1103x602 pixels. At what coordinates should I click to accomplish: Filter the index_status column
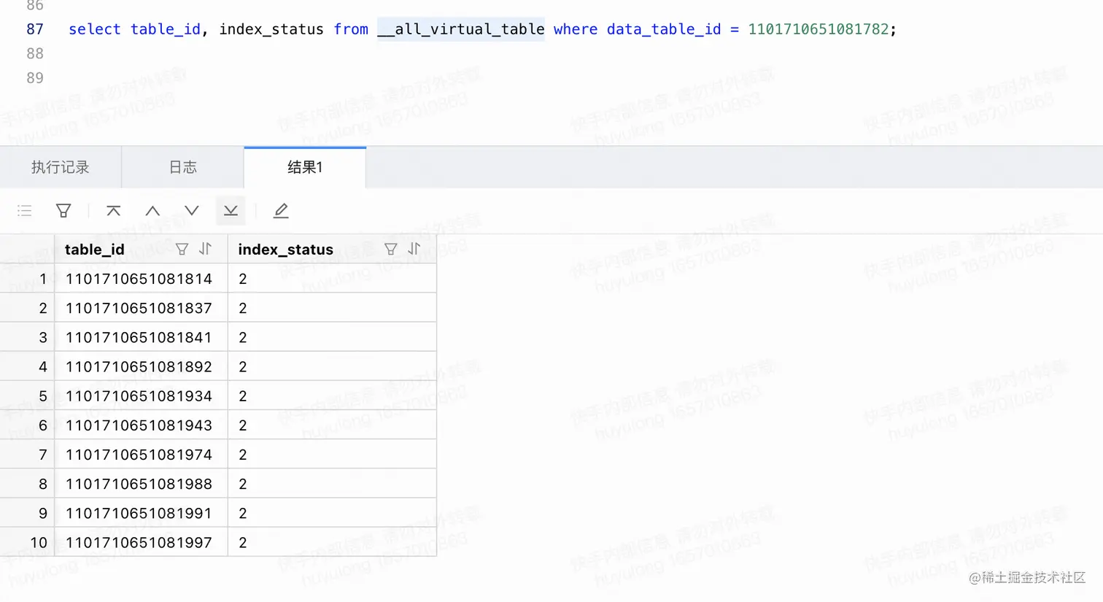391,250
